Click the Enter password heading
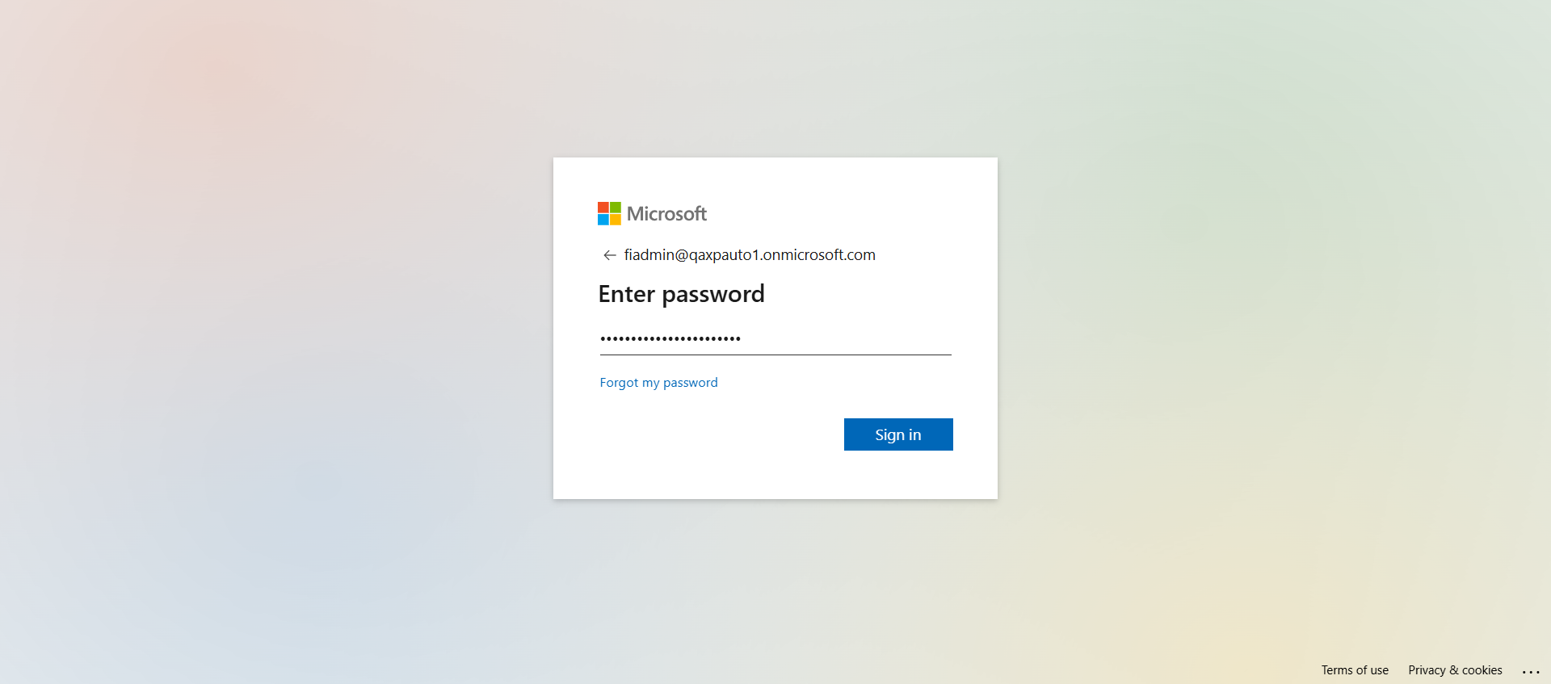This screenshot has width=1551, height=684. [681, 294]
